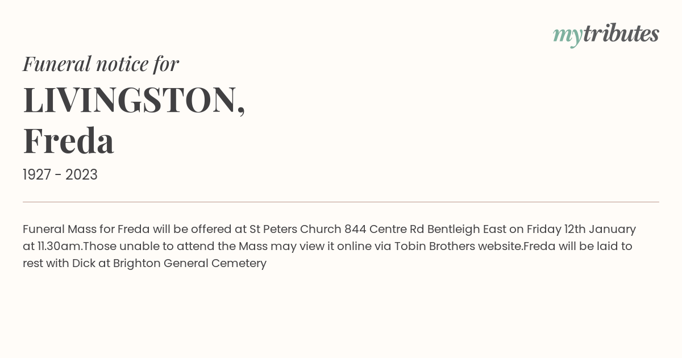Click the horizontal divider line
Screen dimensions: 682x358
coord(341,202)
